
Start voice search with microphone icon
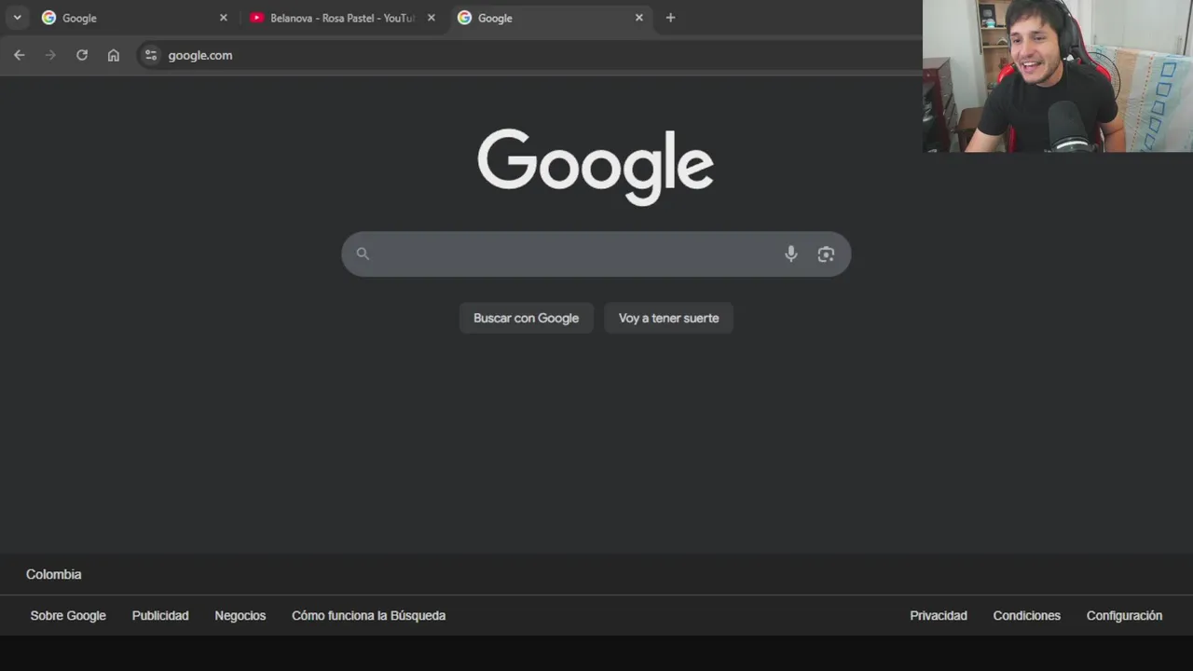click(x=790, y=253)
